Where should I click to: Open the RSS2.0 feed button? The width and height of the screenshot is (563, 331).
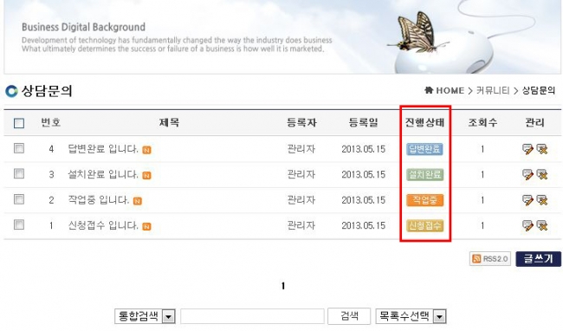[490, 259]
